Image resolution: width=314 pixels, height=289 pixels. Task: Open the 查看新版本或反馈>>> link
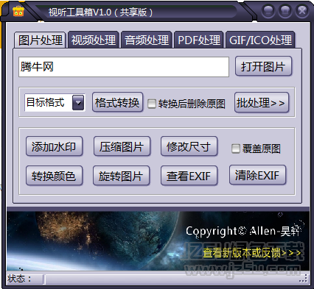(x=252, y=252)
